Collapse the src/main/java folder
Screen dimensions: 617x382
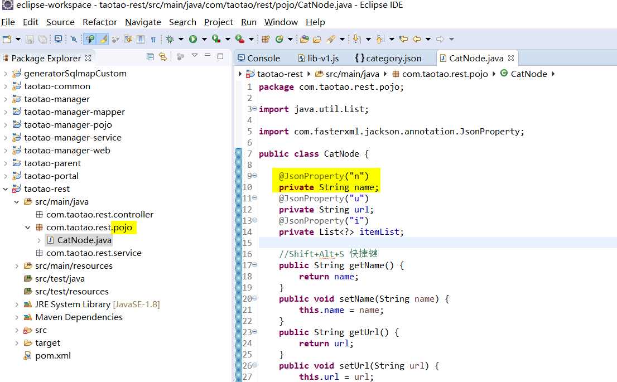tap(17, 202)
